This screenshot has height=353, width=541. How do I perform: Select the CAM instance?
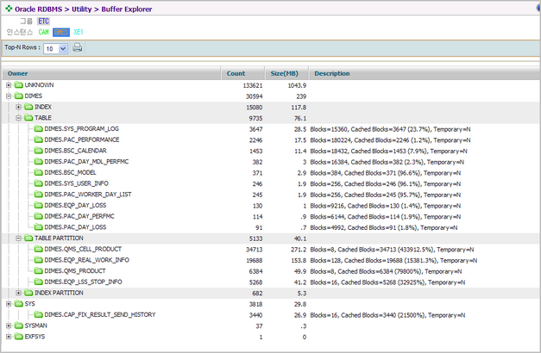point(44,32)
